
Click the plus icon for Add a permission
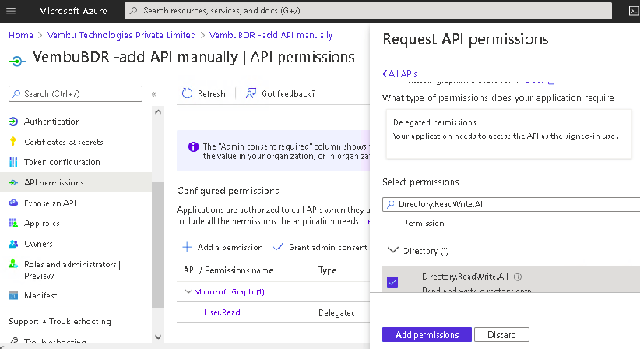coord(187,247)
